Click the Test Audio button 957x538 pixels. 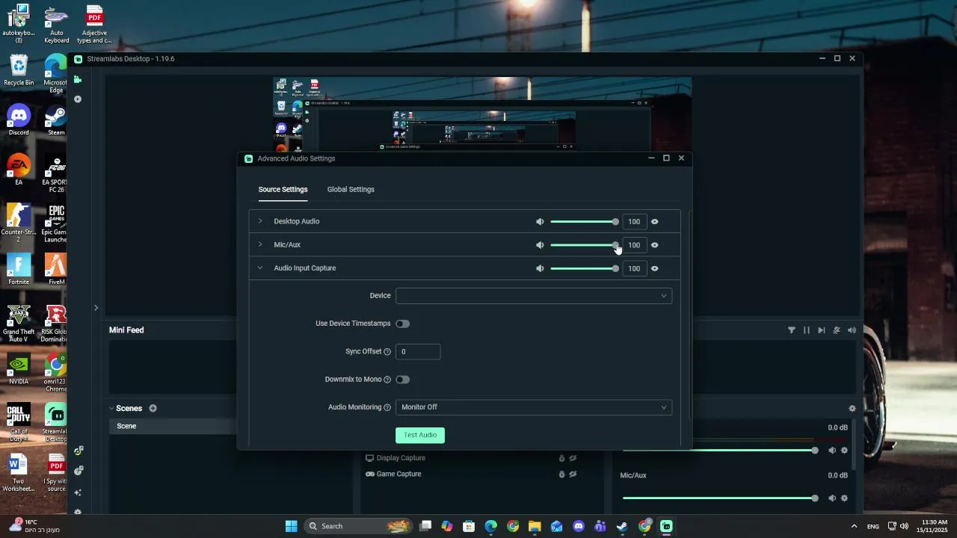(x=420, y=435)
